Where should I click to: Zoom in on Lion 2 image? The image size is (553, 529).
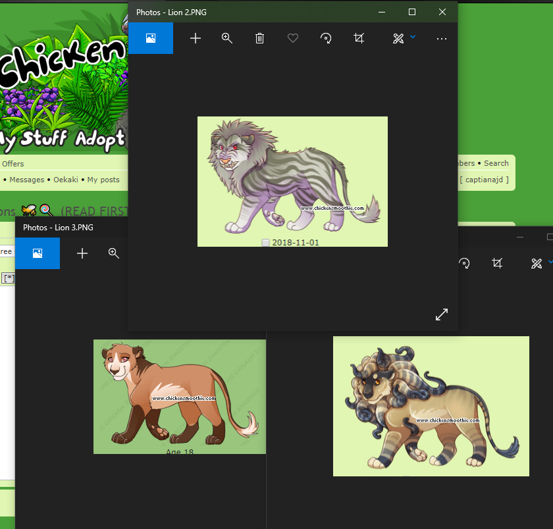(226, 38)
